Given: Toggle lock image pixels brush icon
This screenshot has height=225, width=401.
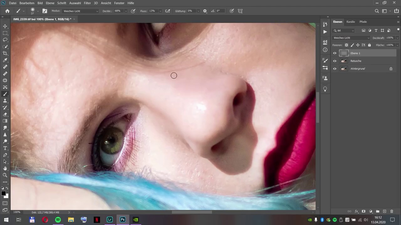Looking at the screenshot, I should click(x=352, y=45).
